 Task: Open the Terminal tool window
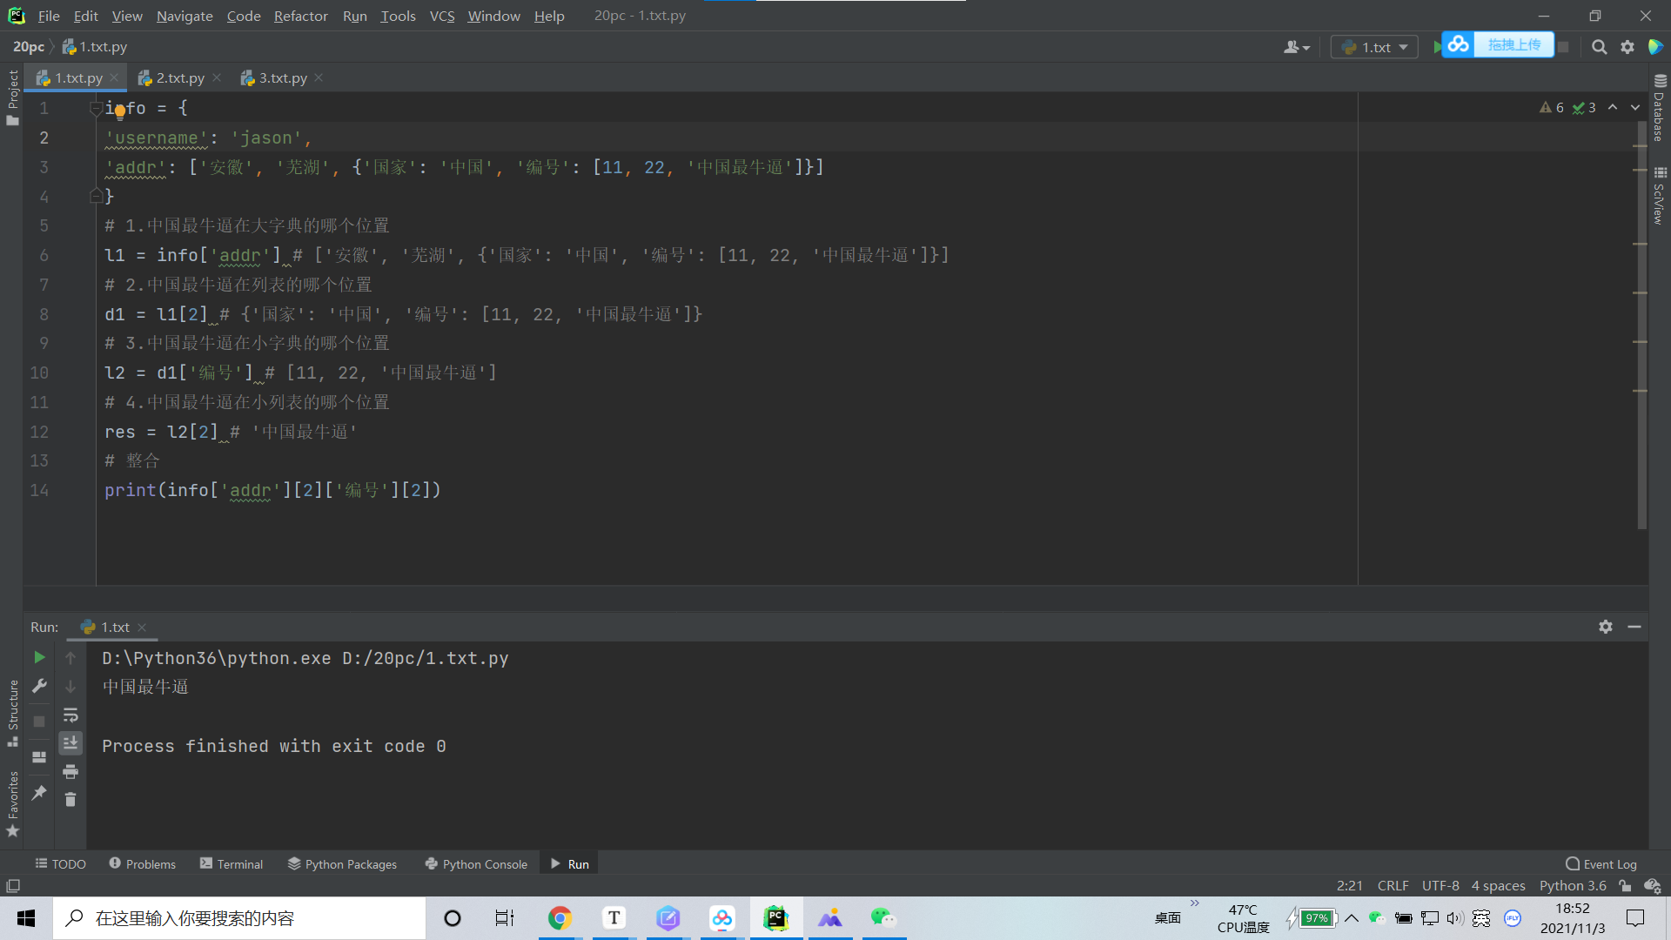[232, 864]
